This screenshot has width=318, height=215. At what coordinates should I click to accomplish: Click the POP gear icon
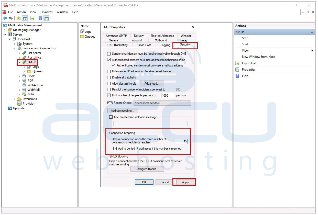tap(24, 81)
